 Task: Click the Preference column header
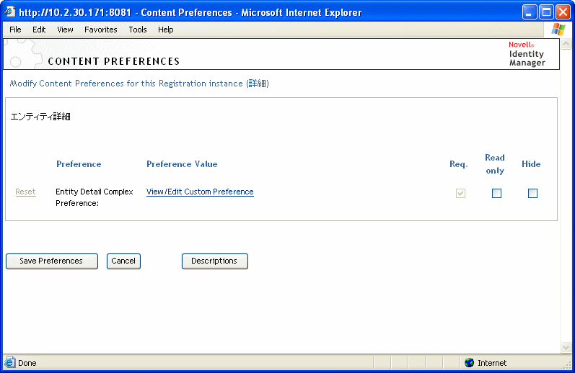point(79,164)
